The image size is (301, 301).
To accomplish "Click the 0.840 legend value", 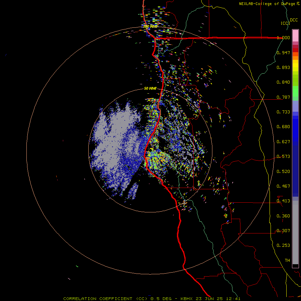I will (283, 82).
